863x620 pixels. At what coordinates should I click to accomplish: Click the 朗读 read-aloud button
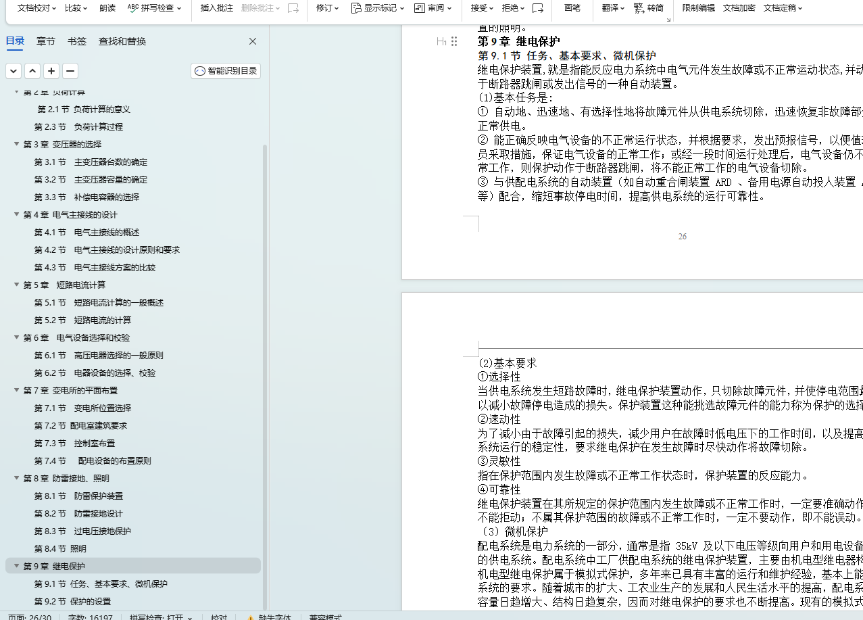click(x=107, y=8)
